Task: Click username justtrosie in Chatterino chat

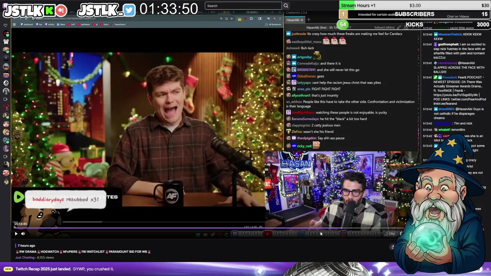Action: click(x=299, y=34)
